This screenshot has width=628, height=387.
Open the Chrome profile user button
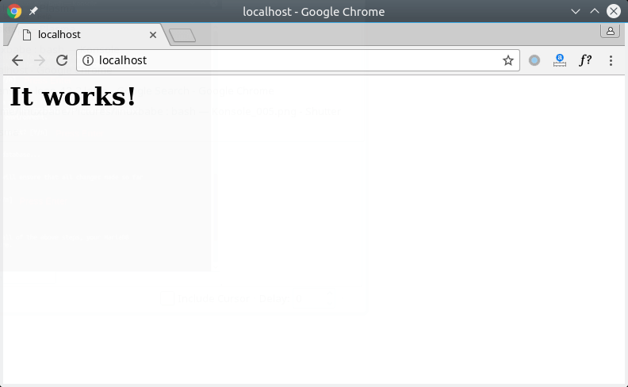(610, 31)
